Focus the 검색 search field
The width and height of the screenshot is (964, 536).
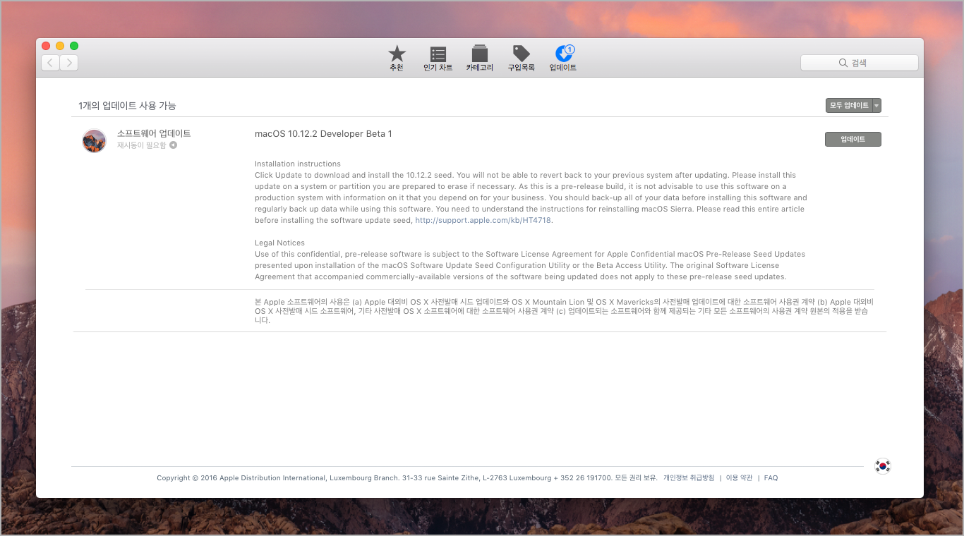click(860, 63)
